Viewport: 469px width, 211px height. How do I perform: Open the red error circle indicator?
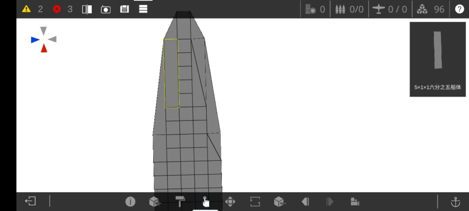point(56,9)
